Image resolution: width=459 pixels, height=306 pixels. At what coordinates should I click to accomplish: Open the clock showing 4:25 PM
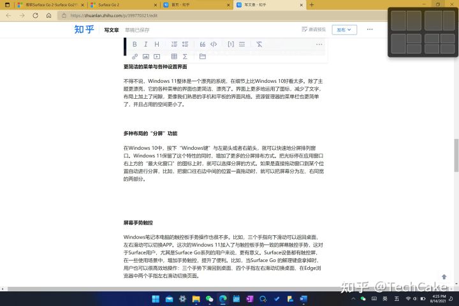click(438, 299)
